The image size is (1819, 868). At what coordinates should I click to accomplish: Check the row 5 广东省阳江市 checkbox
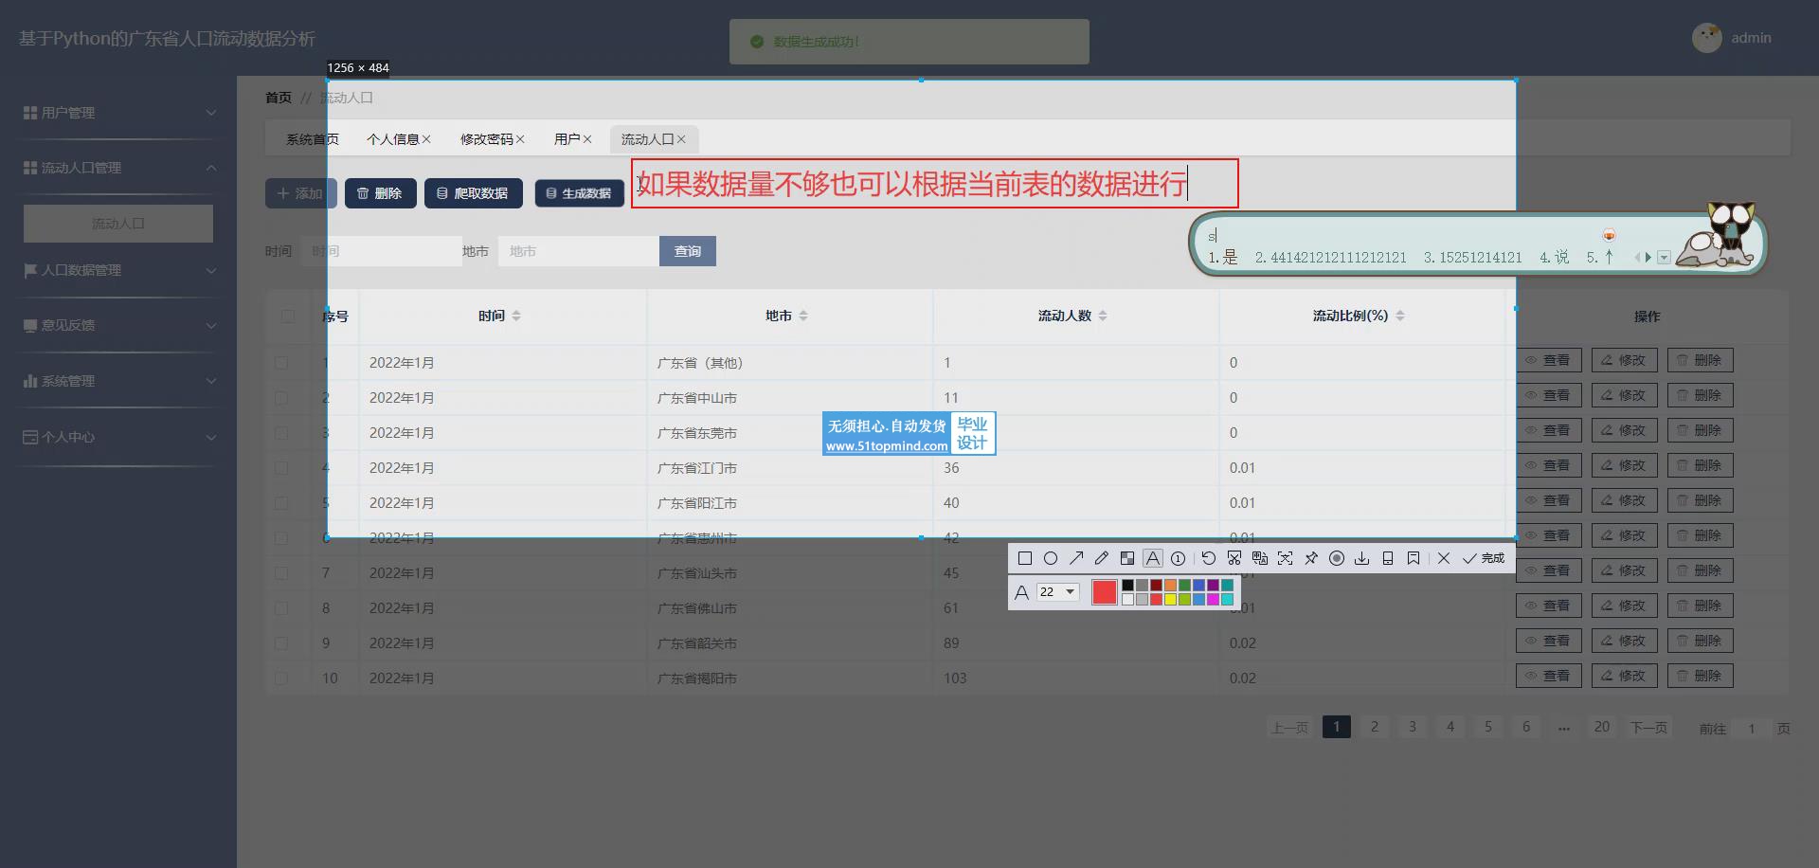(281, 503)
